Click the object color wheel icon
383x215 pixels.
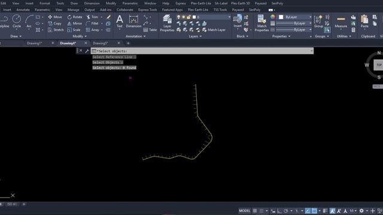(x=273, y=17)
